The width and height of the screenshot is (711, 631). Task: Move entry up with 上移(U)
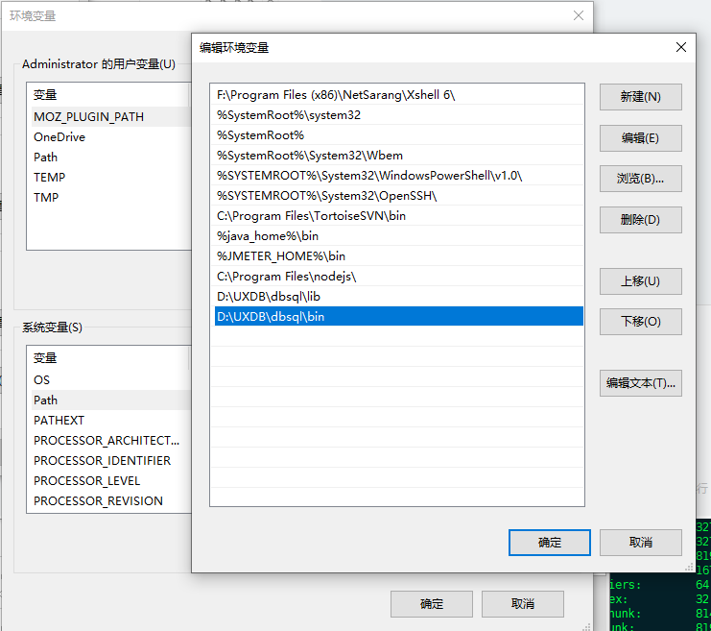tap(640, 281)
